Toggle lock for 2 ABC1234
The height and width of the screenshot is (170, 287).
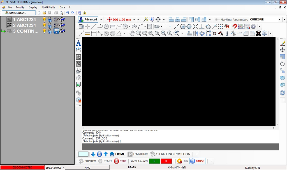tap(50, 25)
